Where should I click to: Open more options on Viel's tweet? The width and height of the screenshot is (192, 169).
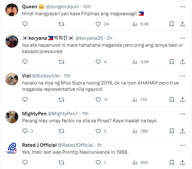point(182,76)
